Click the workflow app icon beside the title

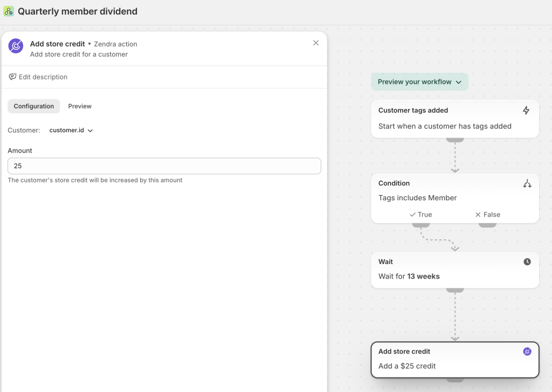9,11
